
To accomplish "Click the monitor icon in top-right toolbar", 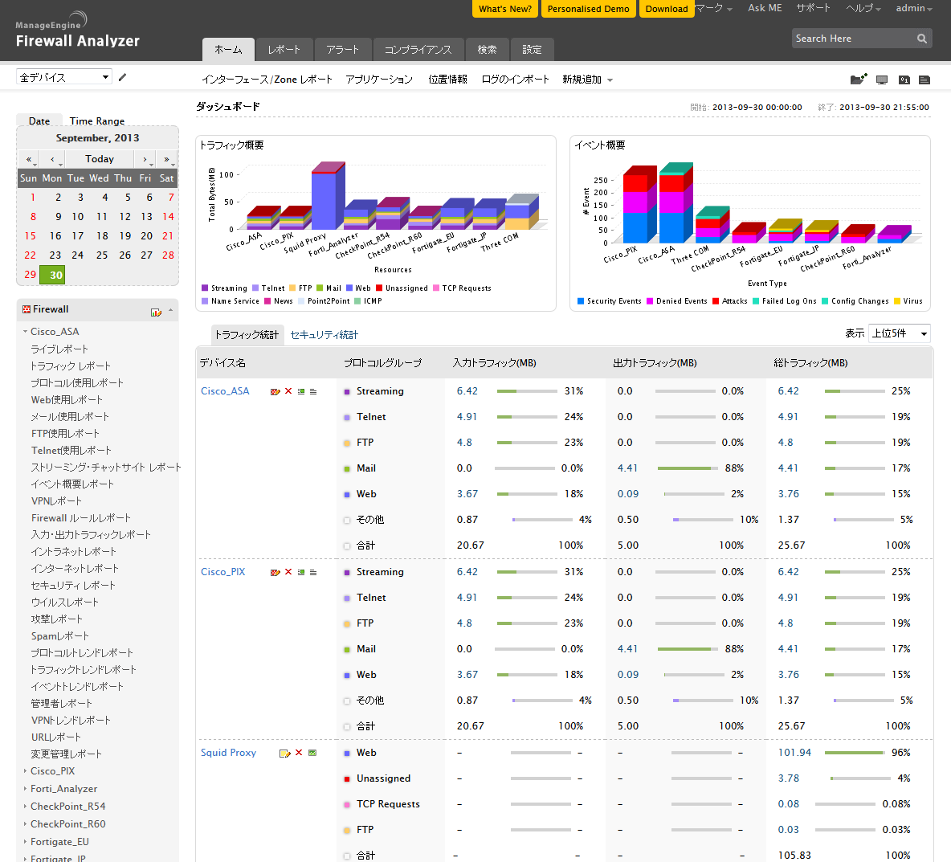I will point(882,80).
